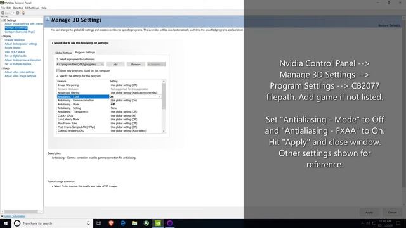
Task: Click the settings list vertical scrollbar
Action: (x=164, y=106)
